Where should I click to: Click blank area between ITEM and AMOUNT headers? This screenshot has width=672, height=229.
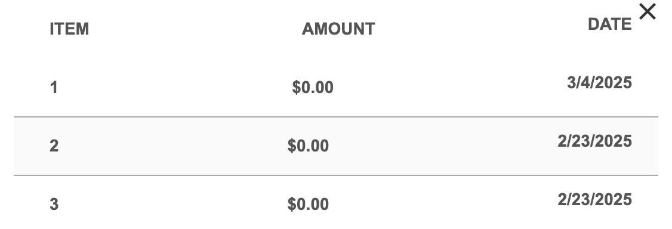click(x=195, y=29)
